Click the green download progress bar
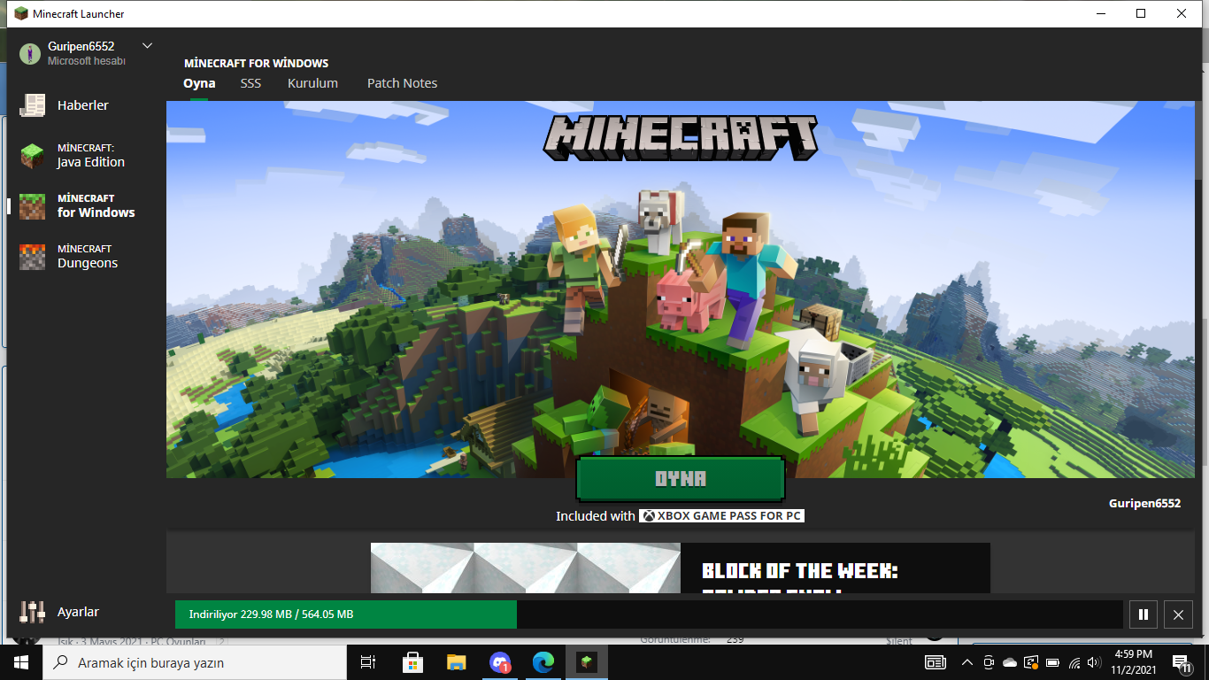 coord(346,614)
